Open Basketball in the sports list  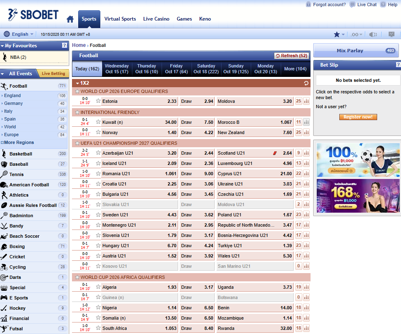pos(21,154)
